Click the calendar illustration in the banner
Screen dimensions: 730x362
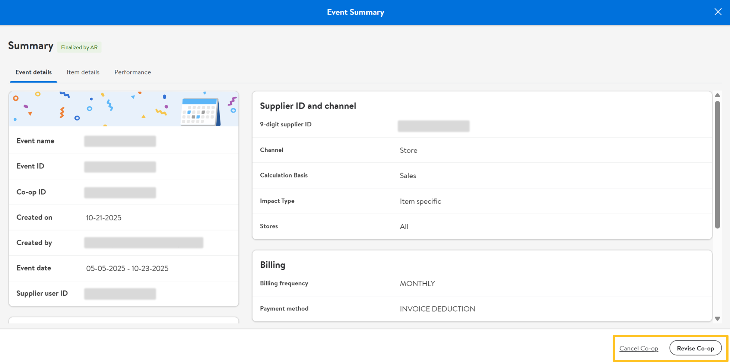tap(200, 111)
